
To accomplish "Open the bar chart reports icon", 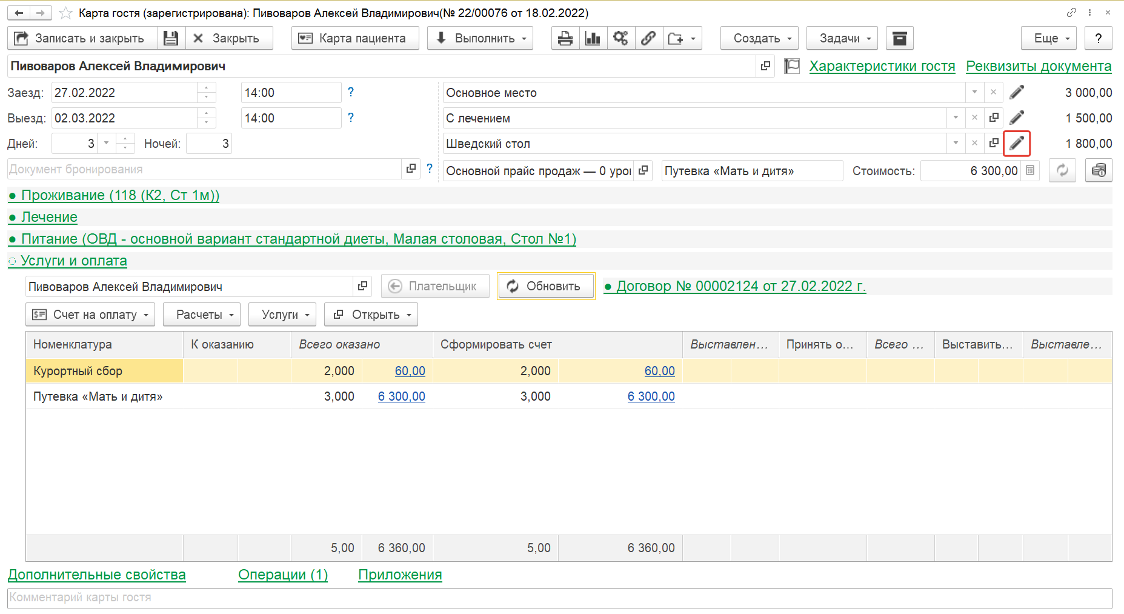I will 593,38.
